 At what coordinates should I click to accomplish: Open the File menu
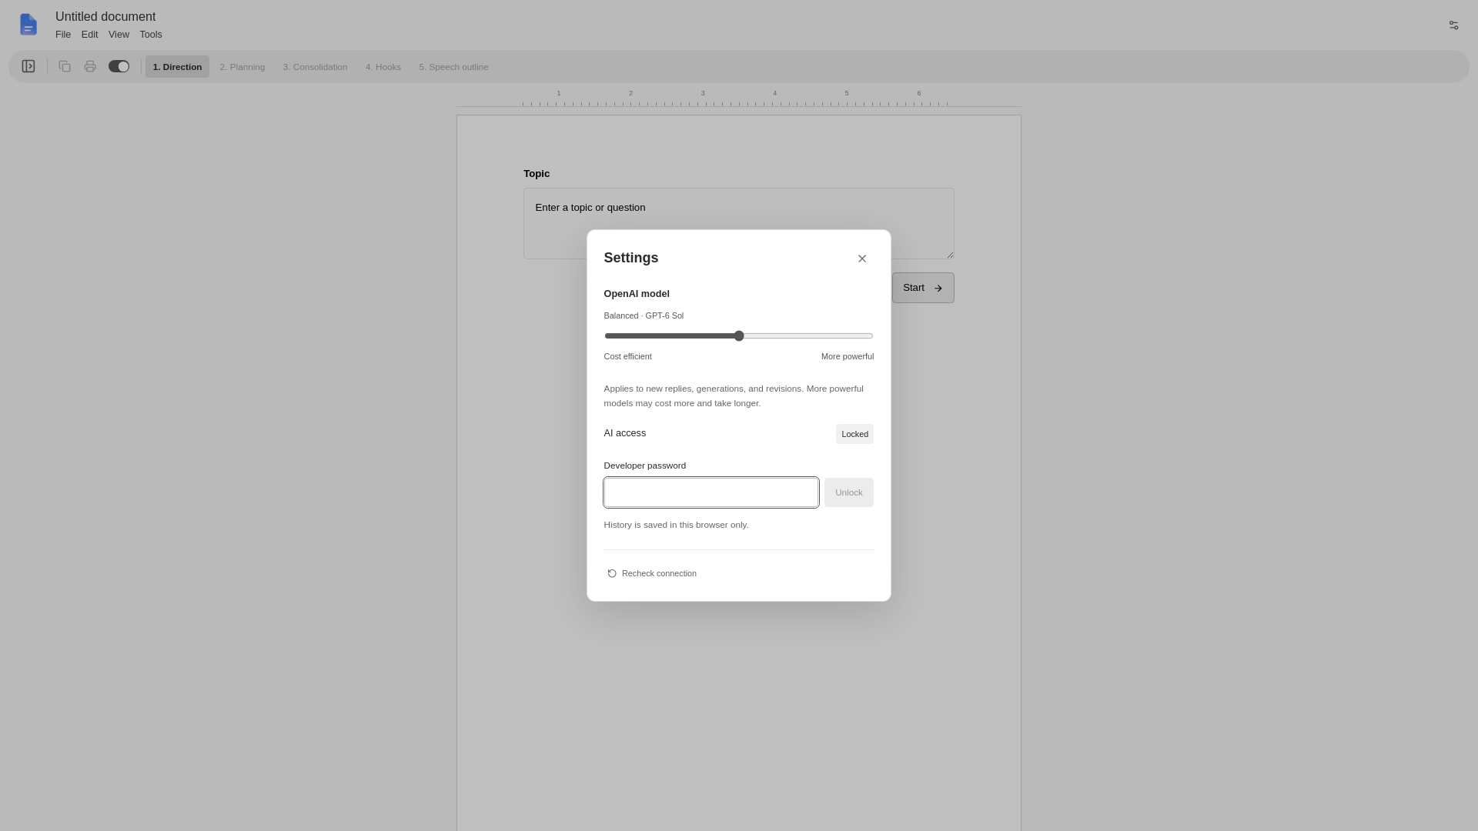(x=63, y=35)
